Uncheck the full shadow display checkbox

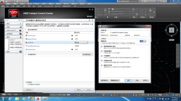pos(102,51)
